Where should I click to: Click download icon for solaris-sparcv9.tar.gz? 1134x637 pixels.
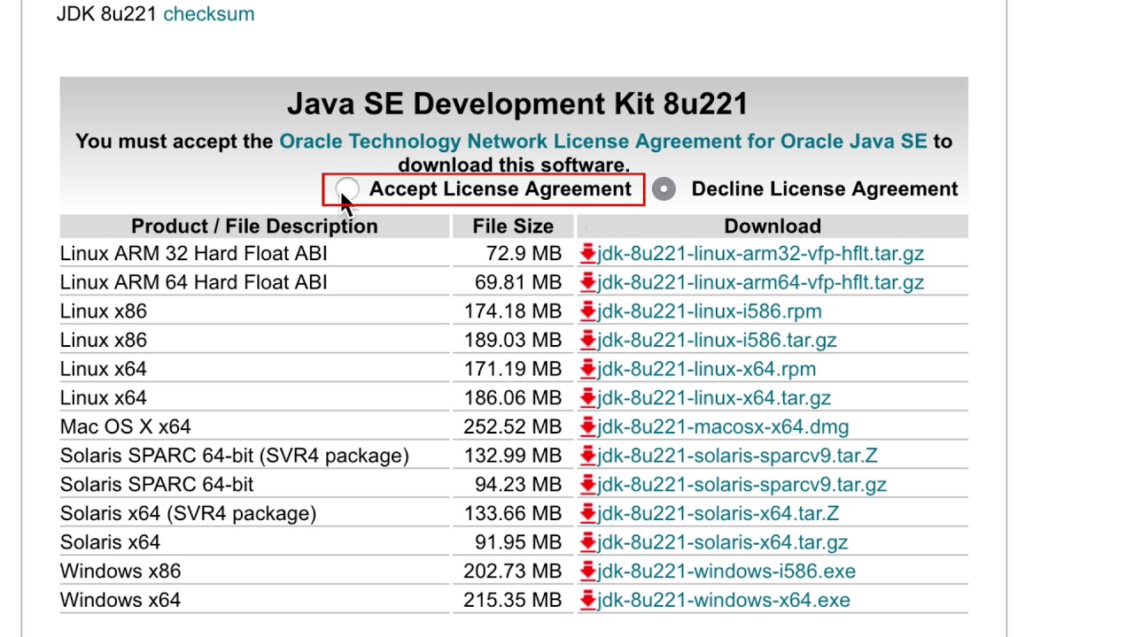(x=587, y=485)
